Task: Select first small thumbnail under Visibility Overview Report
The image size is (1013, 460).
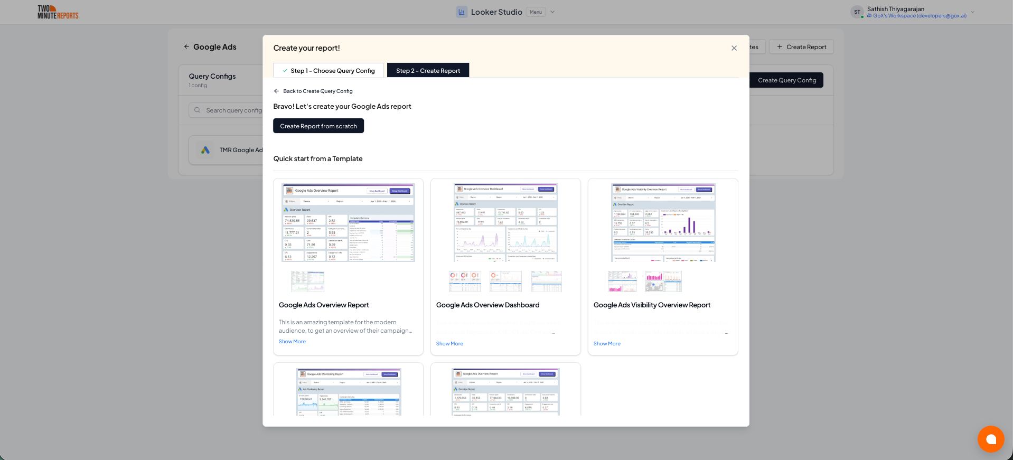Action: pos(622,281)
